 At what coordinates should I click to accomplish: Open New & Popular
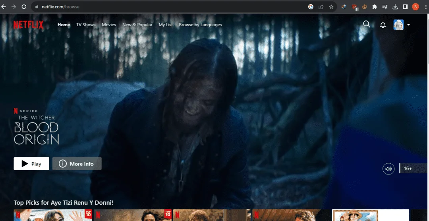point(137,25)
